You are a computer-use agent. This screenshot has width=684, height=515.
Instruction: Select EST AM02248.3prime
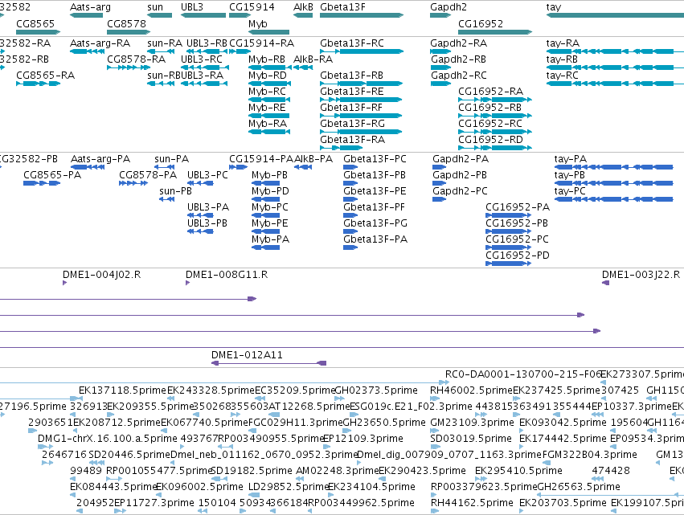(299, 479)
